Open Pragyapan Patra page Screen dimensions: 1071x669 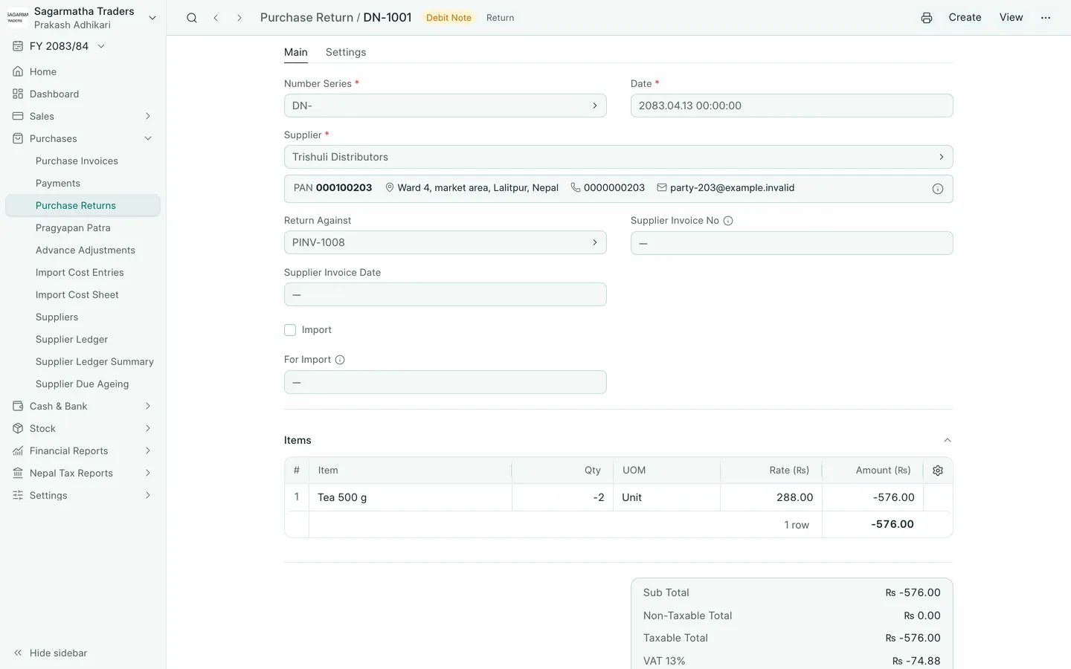(x=83, y=228)
